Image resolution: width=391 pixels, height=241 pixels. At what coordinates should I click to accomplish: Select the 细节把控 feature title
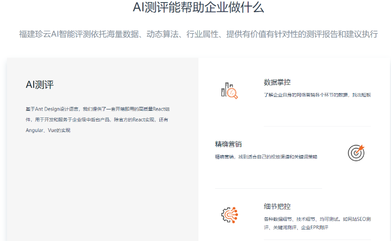(277, 206)
